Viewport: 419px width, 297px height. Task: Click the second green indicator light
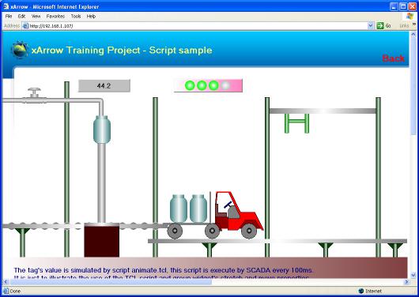pos(202,85)
